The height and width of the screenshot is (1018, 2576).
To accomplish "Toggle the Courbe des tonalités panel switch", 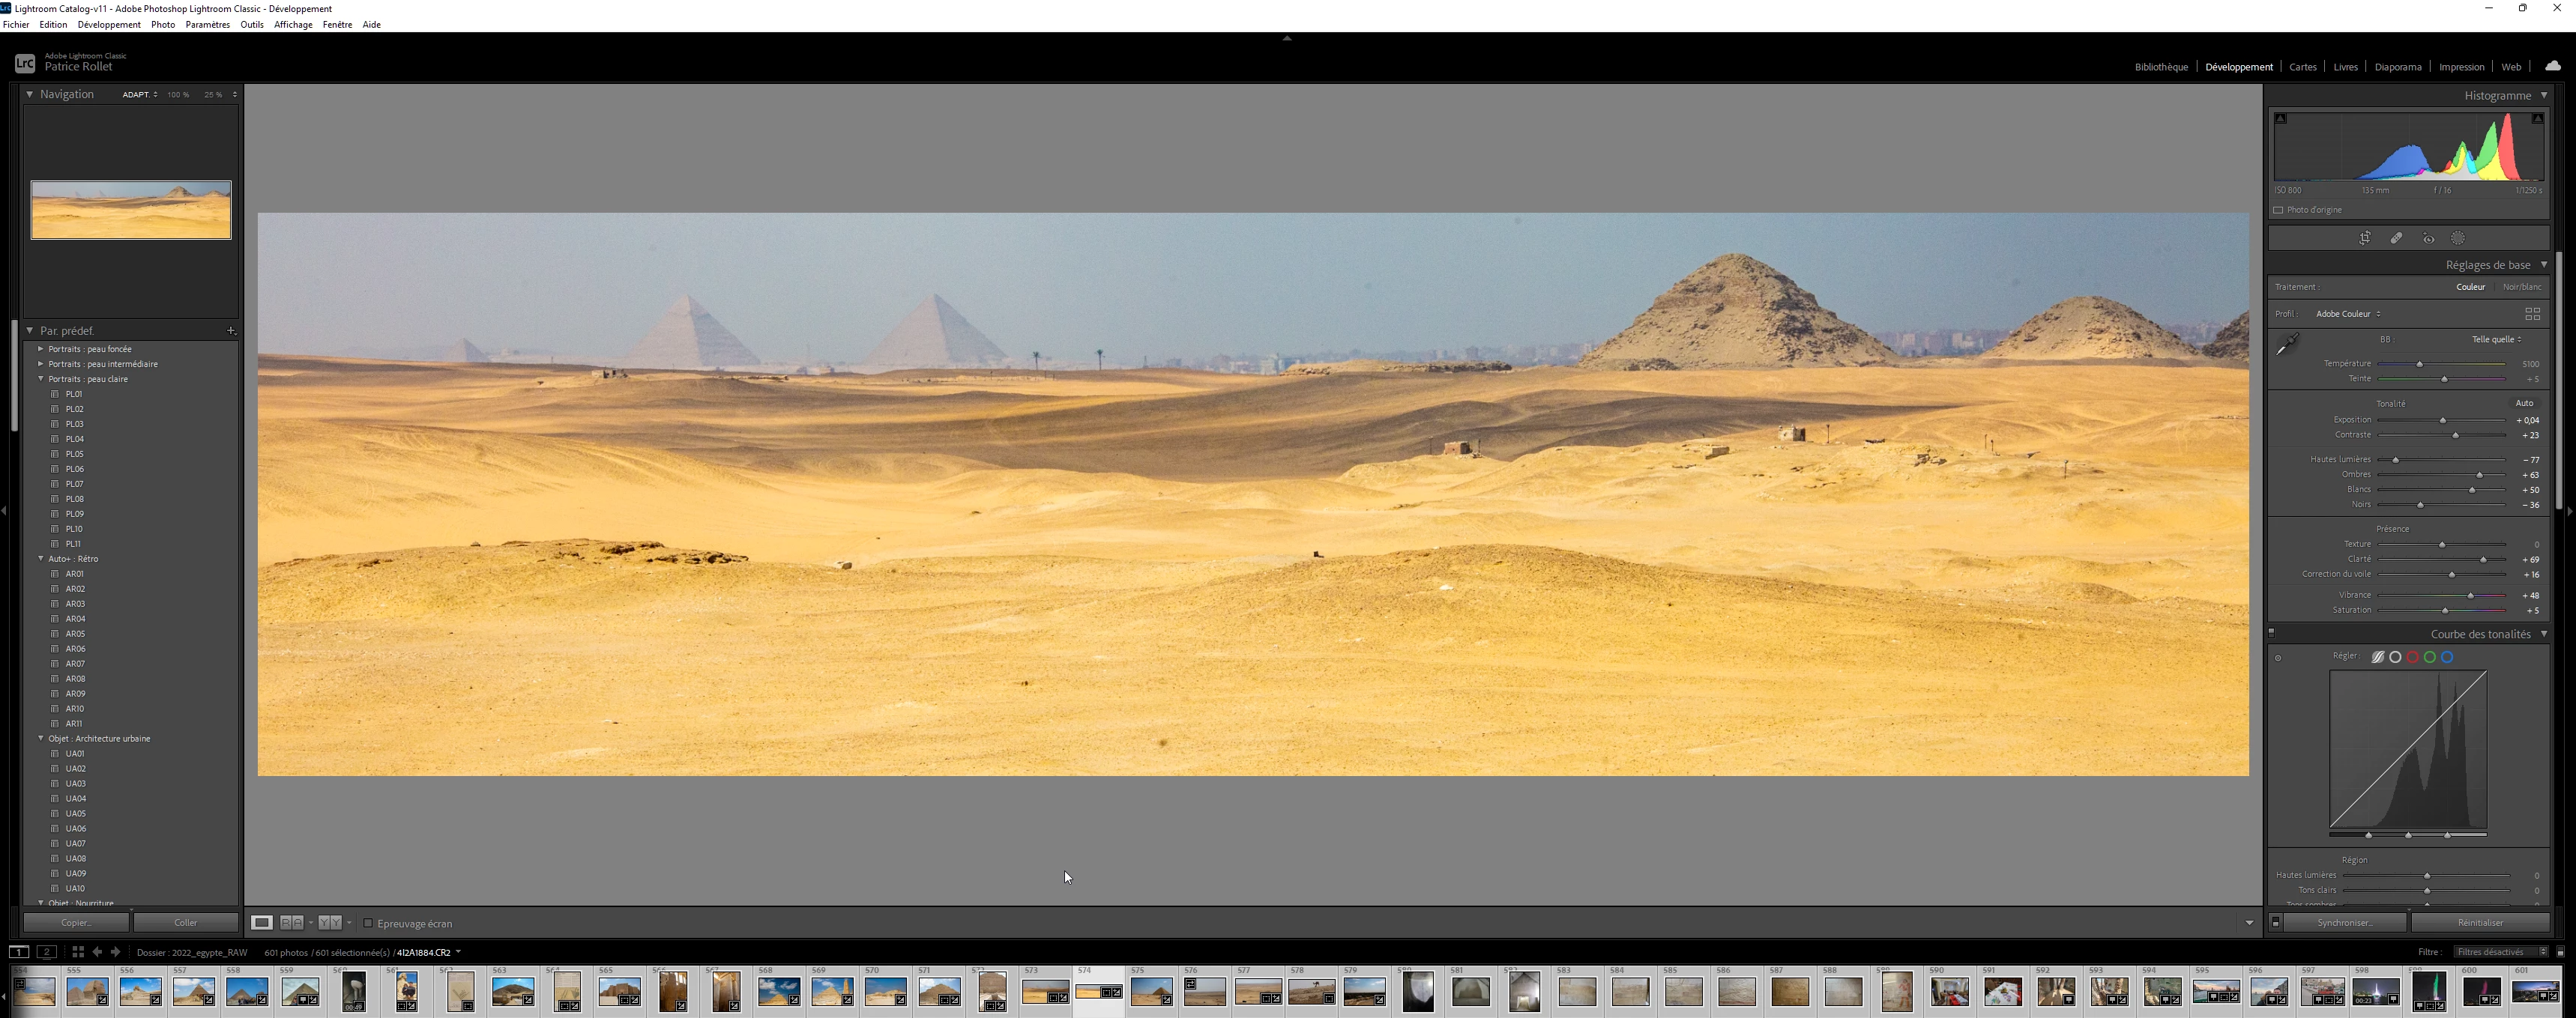I will [2272, 632].
